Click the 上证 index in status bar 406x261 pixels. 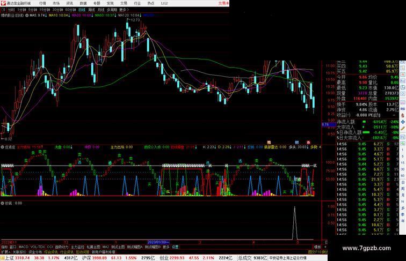point(9,258)
